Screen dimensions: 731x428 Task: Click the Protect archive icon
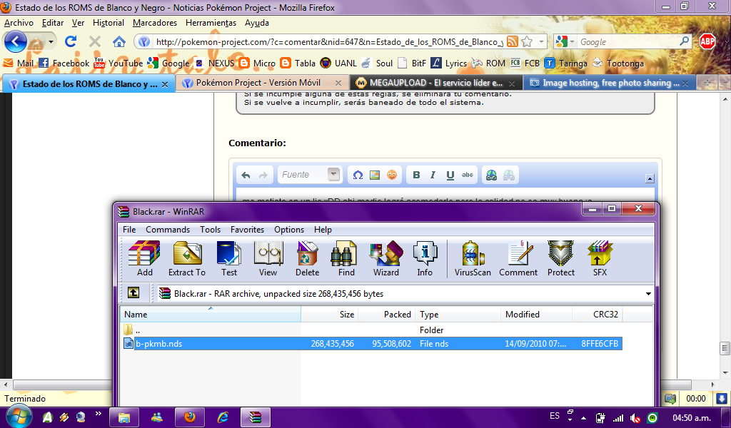click(x=560, y=258)
